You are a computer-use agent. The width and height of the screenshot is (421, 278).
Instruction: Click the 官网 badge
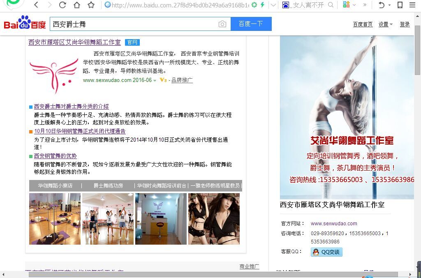[x=132, y=42]
